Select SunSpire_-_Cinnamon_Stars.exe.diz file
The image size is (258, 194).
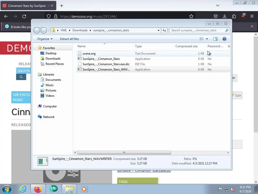coord(106,64)
